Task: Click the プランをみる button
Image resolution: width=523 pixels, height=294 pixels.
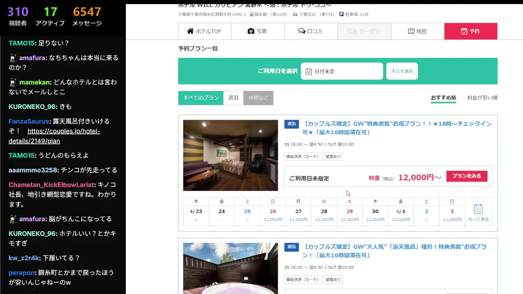Action: click(x=467, y=176)
